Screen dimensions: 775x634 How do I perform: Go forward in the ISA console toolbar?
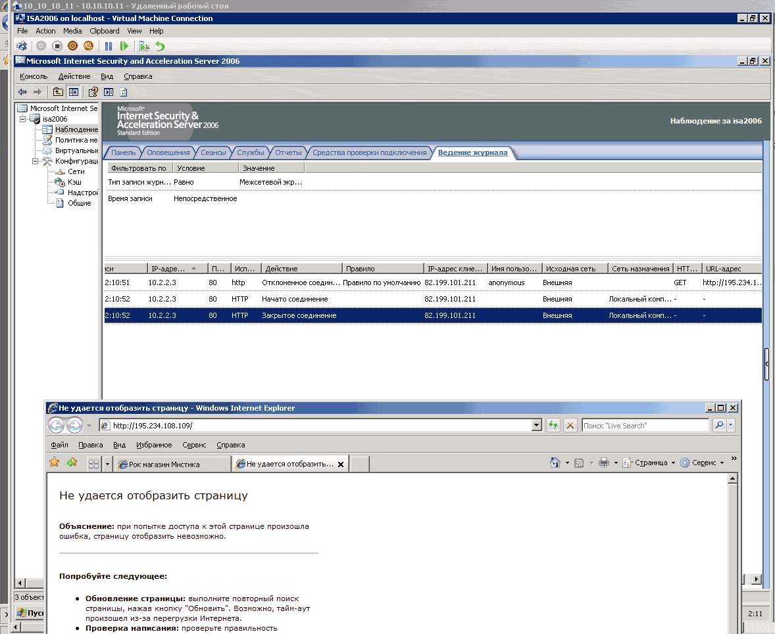[37, 92]
